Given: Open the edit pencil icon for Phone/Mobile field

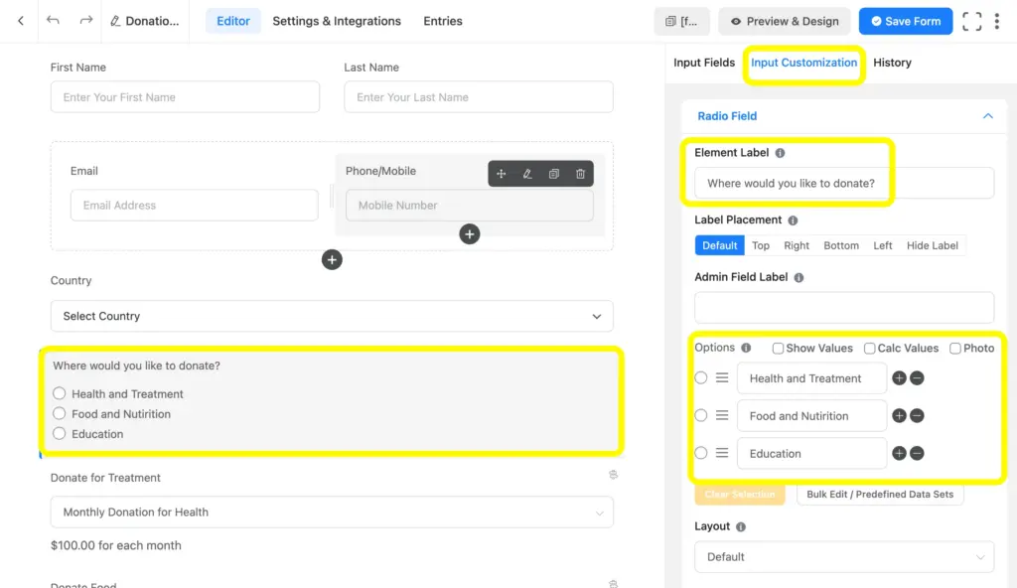Looking at the screenshot, I should pyautogui.click(x=526, y=174).
